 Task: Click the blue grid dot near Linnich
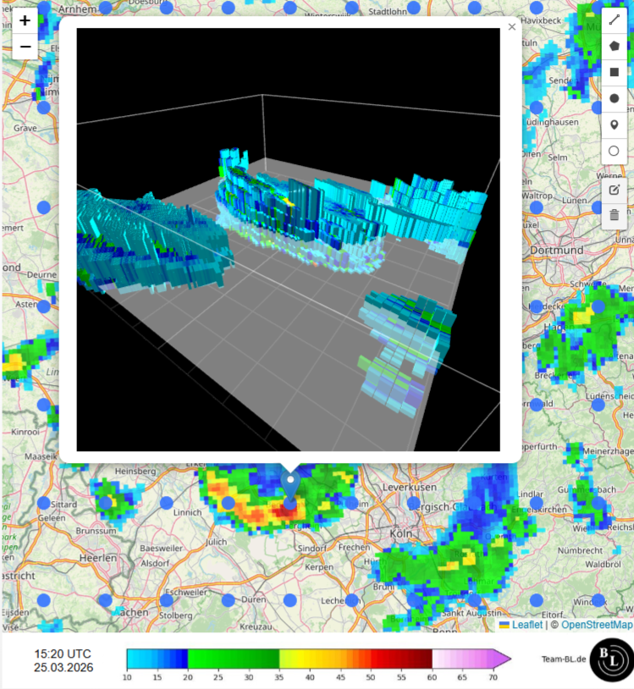click(x=167, y=503)
